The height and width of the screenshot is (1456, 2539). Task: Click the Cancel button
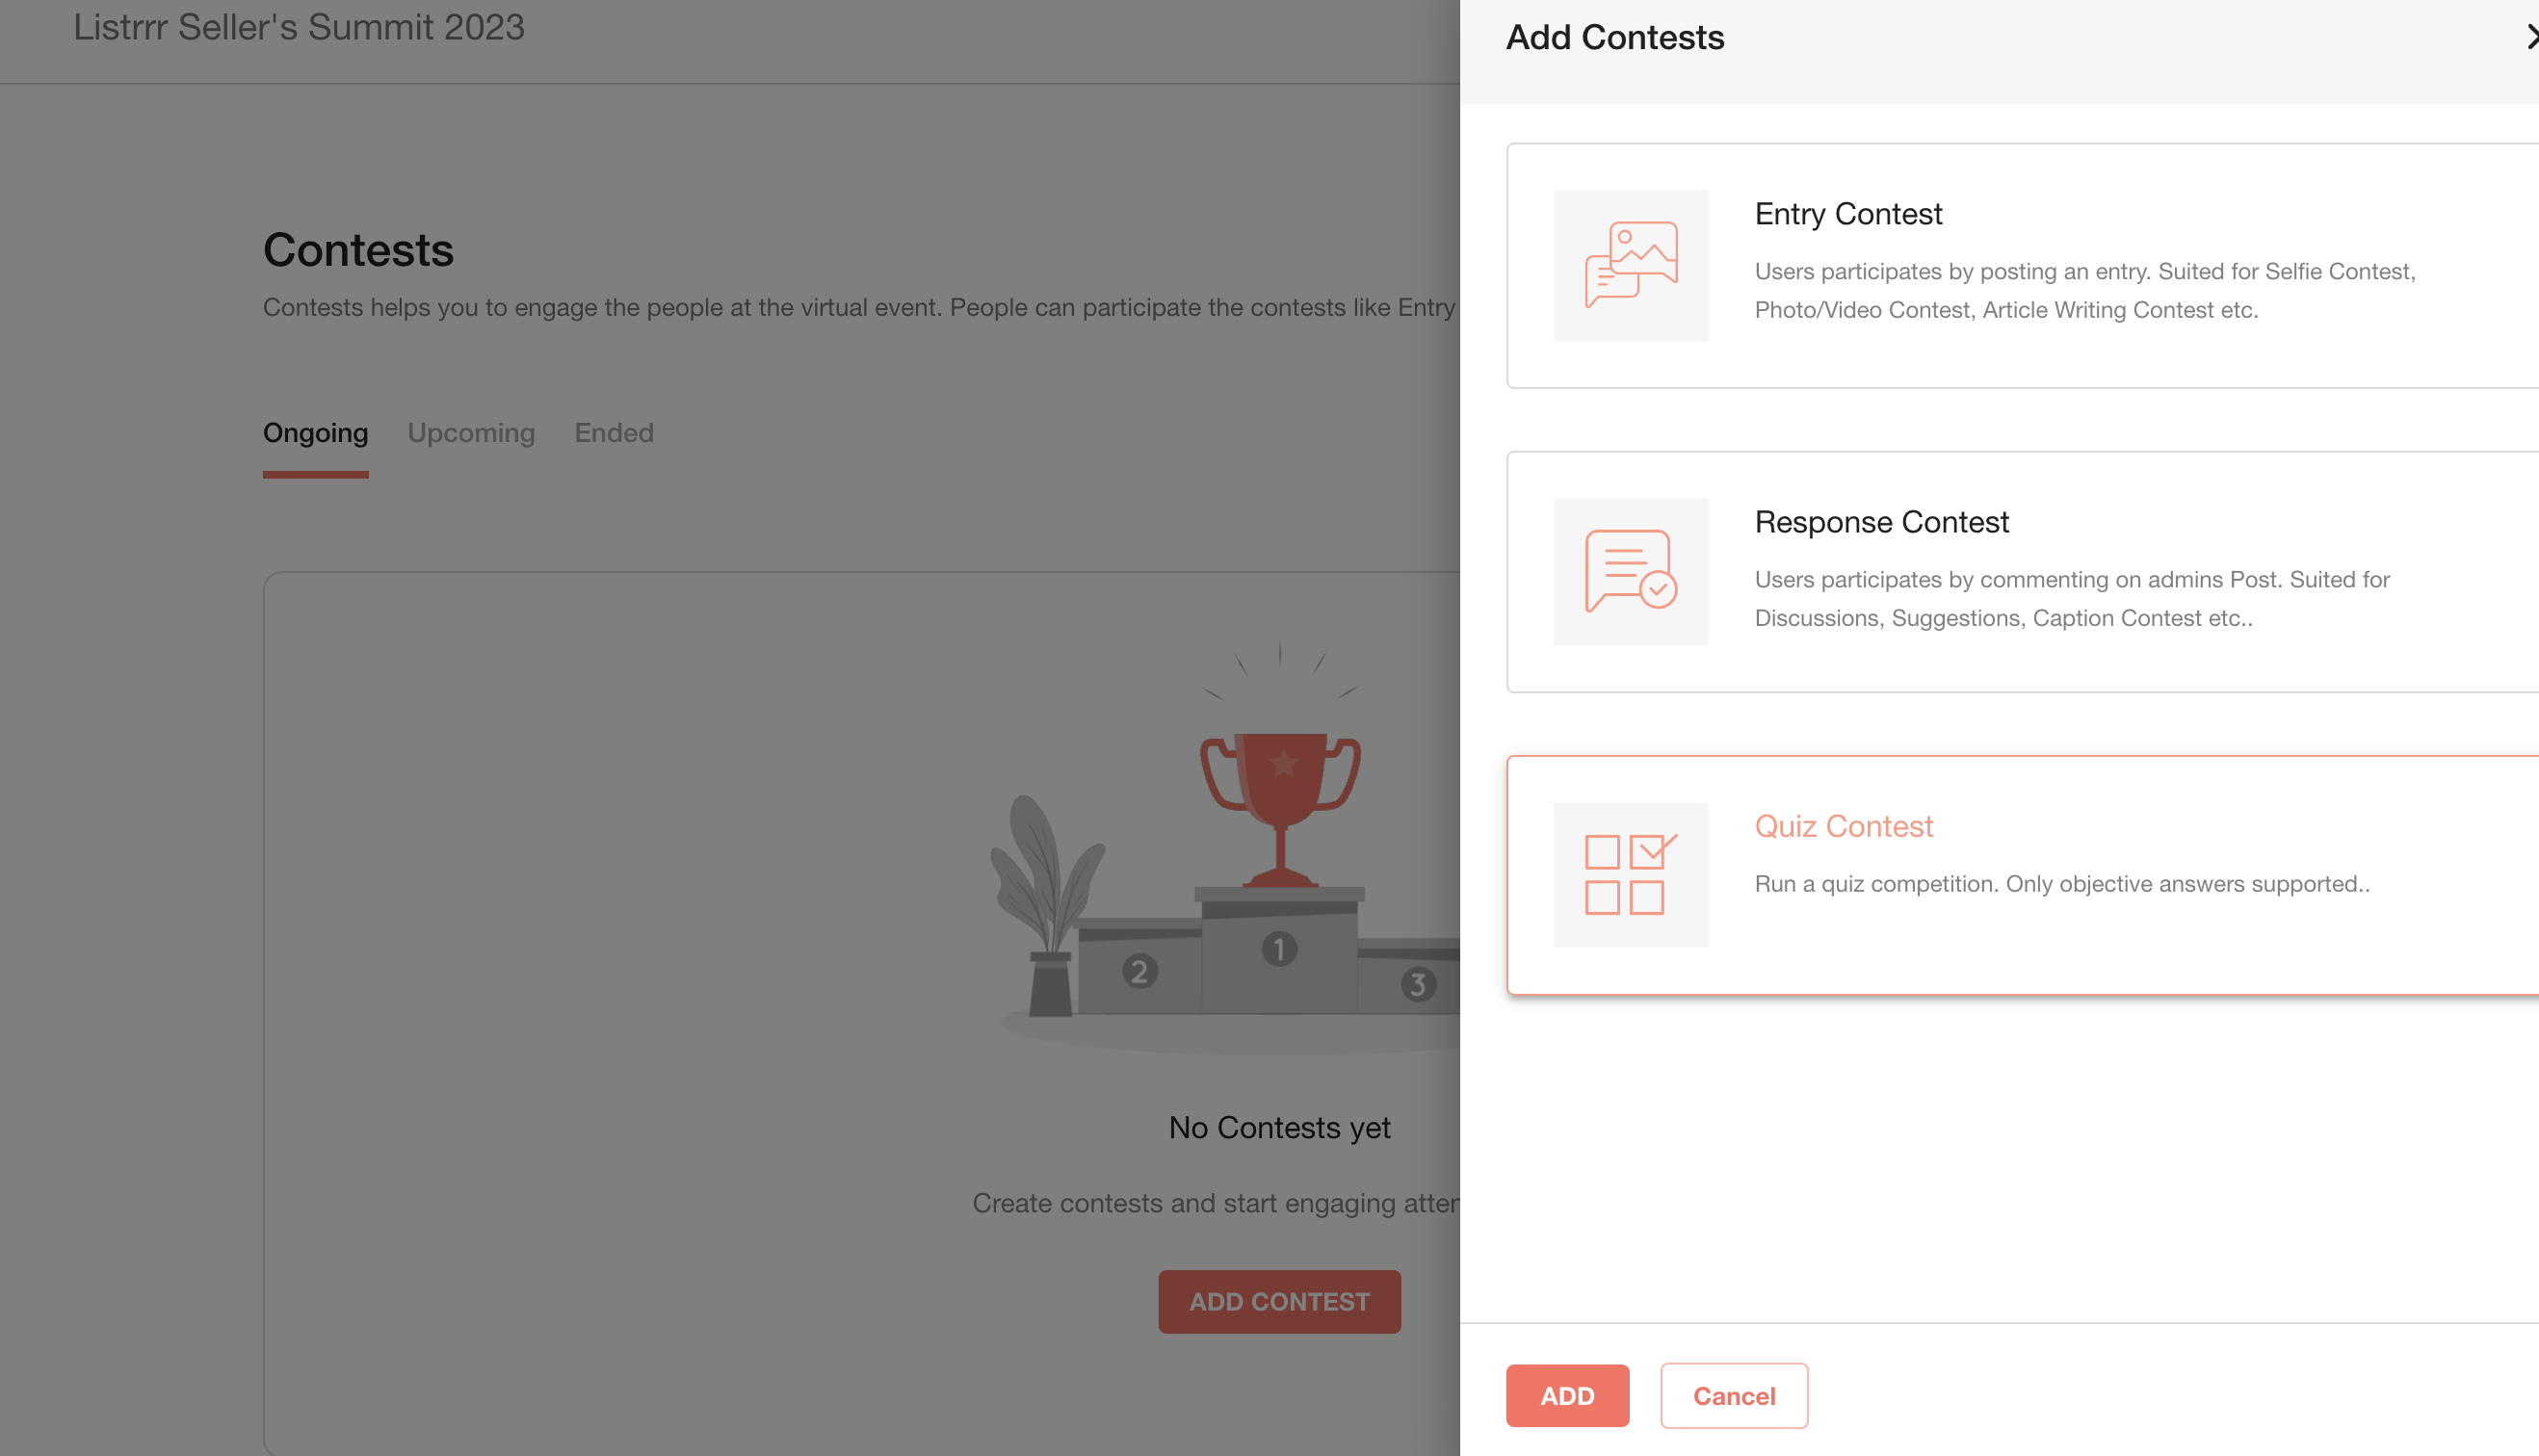[x=1733, y=1395]
